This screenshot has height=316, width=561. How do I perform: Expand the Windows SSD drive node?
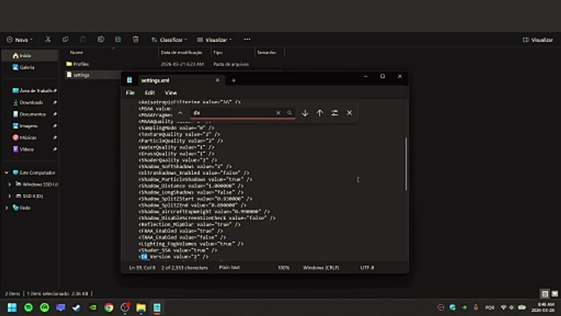10,184
